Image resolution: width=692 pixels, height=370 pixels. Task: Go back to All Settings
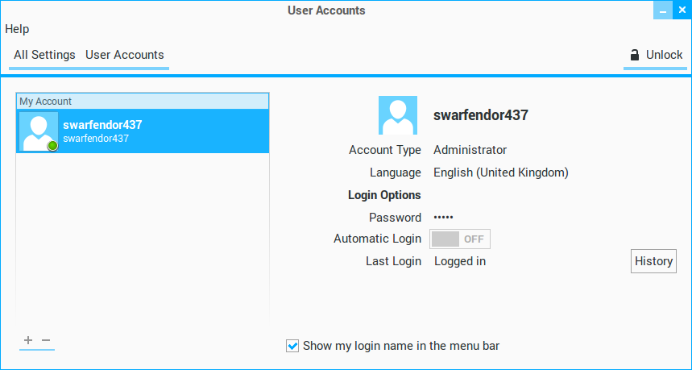[x=44, y=55]
